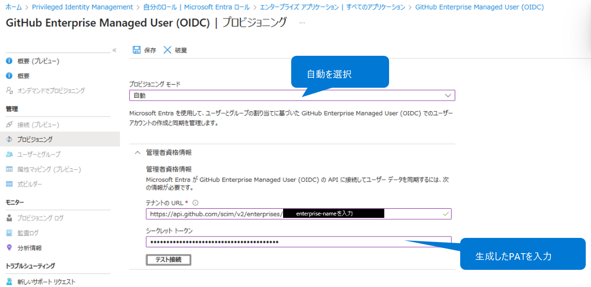Open 概要 (プレビュー) in sidebar
This screenshot has height=287, width=591.
[x=38, y=61]
